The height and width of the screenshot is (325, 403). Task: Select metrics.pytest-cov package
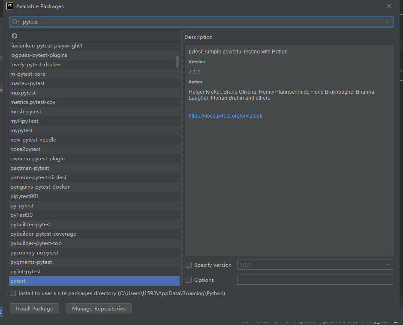click(x=94, y=102)
